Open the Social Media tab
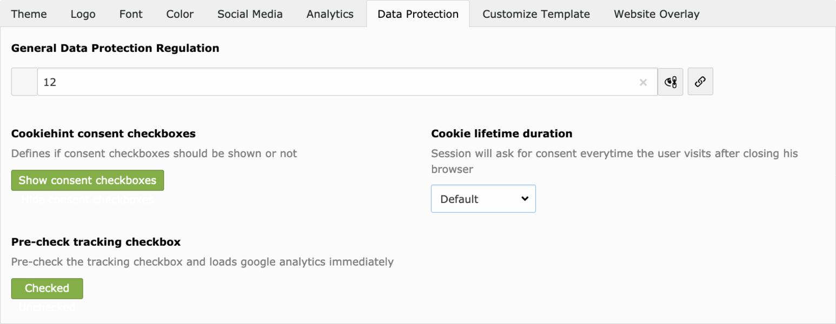This screenshot has width=836, height=324. coord(250,14)
